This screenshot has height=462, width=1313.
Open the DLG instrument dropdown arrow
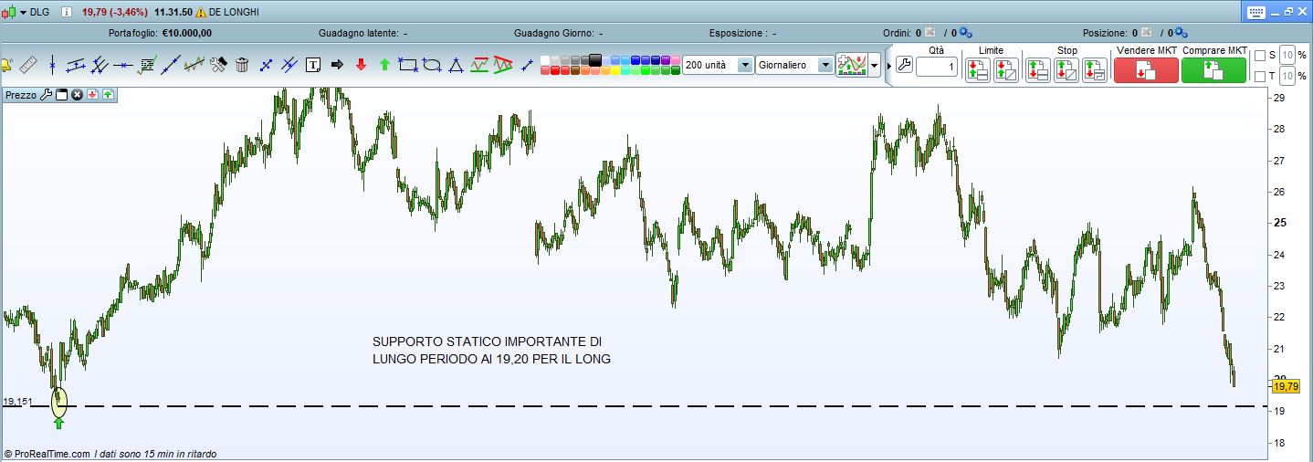pyautogui.click(x=23, y=12)
